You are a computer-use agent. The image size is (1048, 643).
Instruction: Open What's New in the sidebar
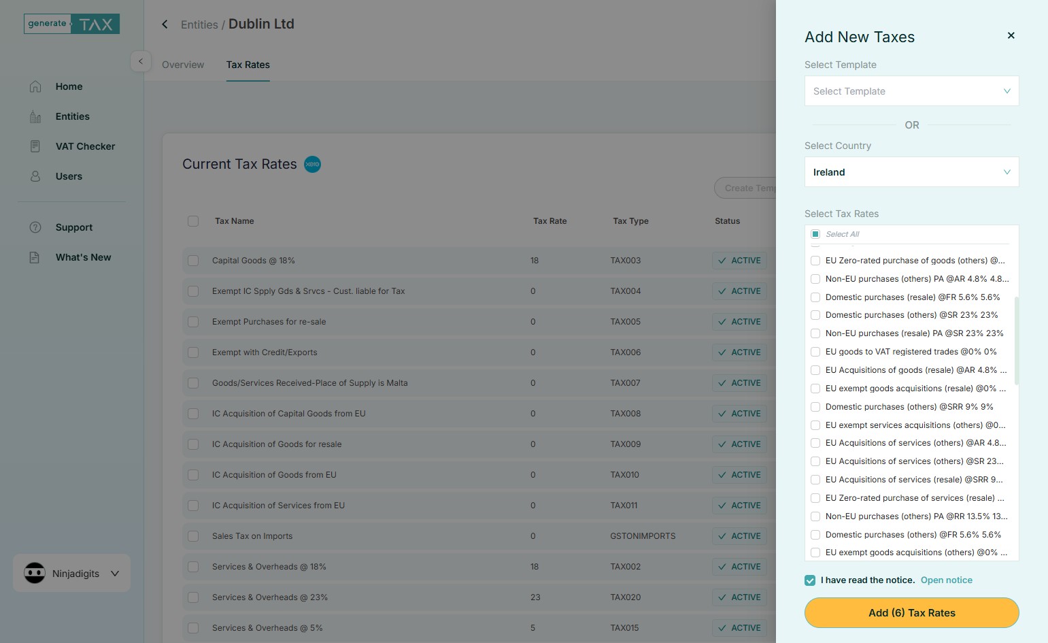[x=83, y=257]
